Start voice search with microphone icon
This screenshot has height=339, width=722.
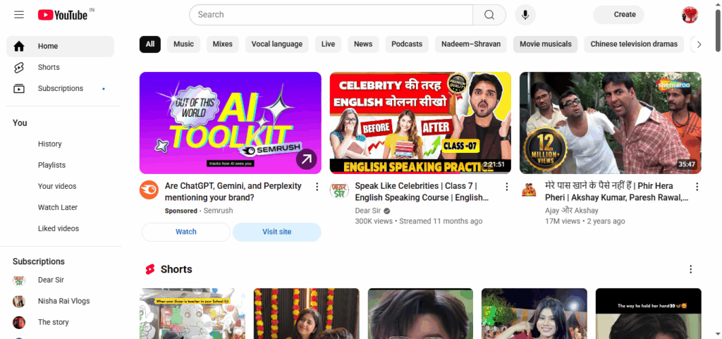pyautogui.click(x=525, y=15)
